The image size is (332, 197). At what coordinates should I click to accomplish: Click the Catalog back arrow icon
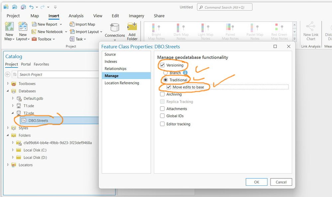click(8, 74)
